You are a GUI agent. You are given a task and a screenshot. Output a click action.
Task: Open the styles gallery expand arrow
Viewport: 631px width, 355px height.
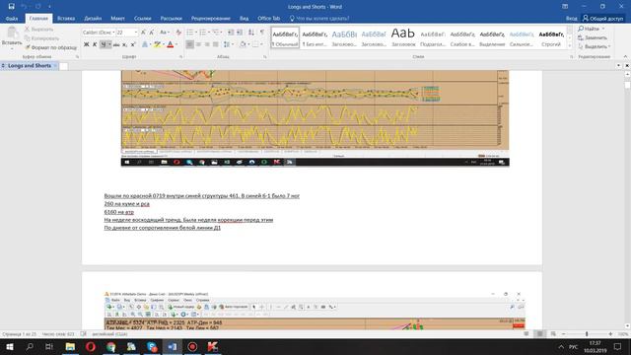click(x=570, y=46)
